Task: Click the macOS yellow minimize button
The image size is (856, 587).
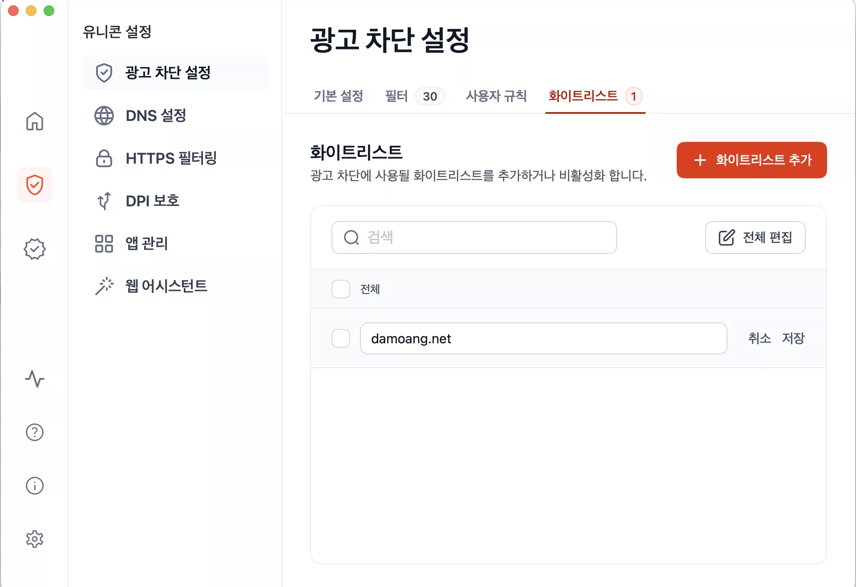Action: click(31, 11)
